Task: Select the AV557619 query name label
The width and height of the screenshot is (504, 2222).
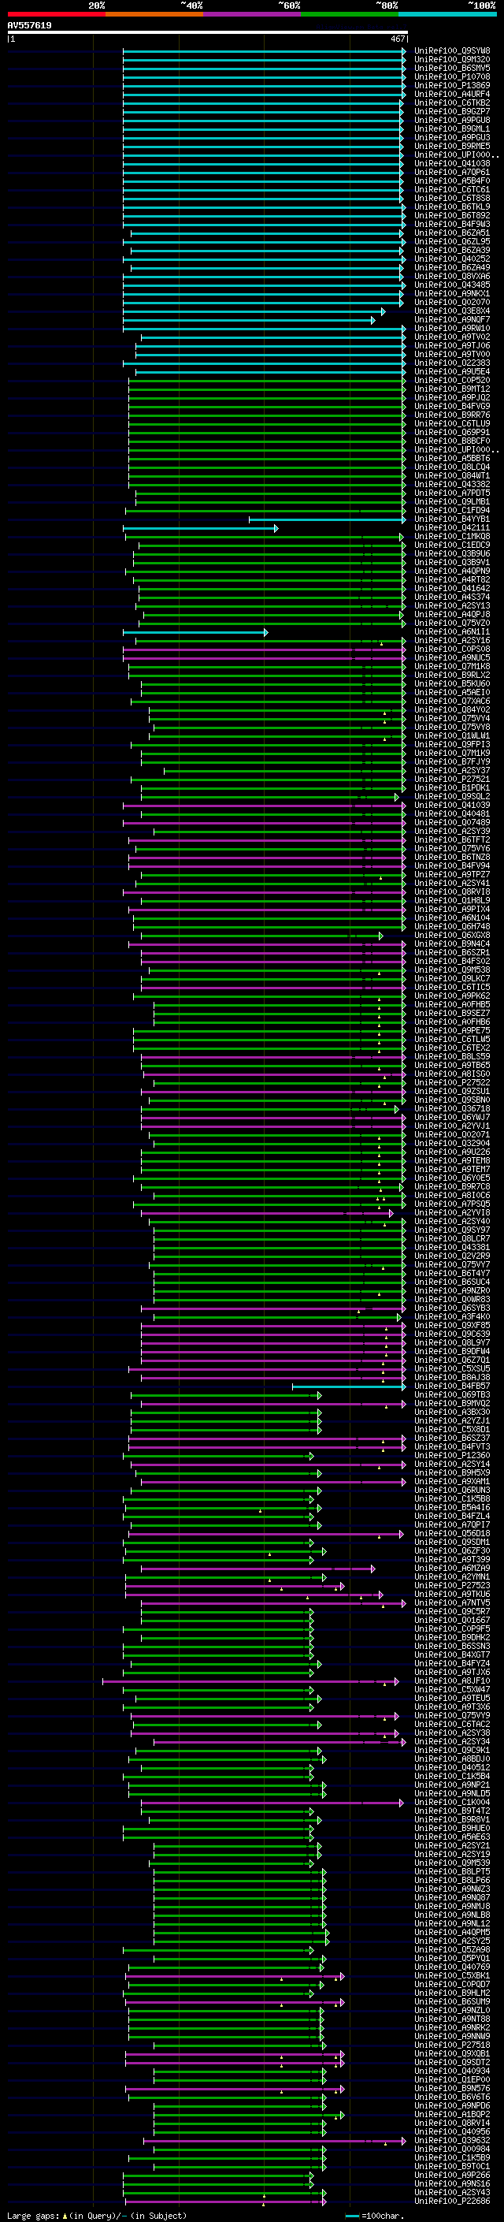Action: click(29, 25)
